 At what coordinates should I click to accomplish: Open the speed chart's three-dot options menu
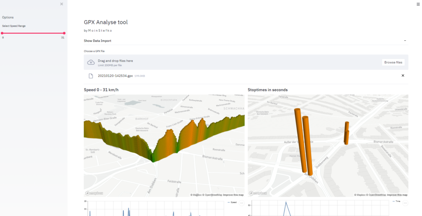(x=241, y=203)
